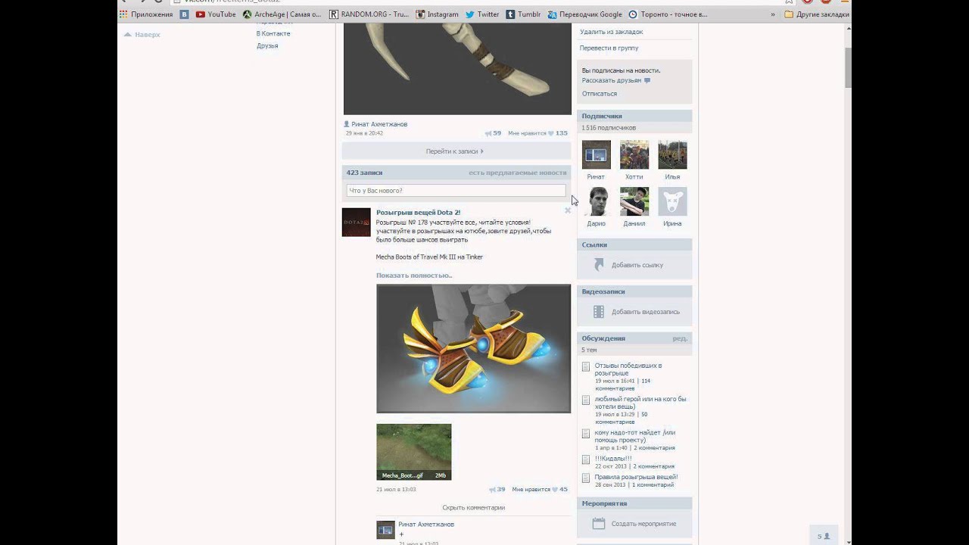Viewport: 969px width, 545px height.
Task: Open subscriber Даниил's avatar
Action: point(634,201)
